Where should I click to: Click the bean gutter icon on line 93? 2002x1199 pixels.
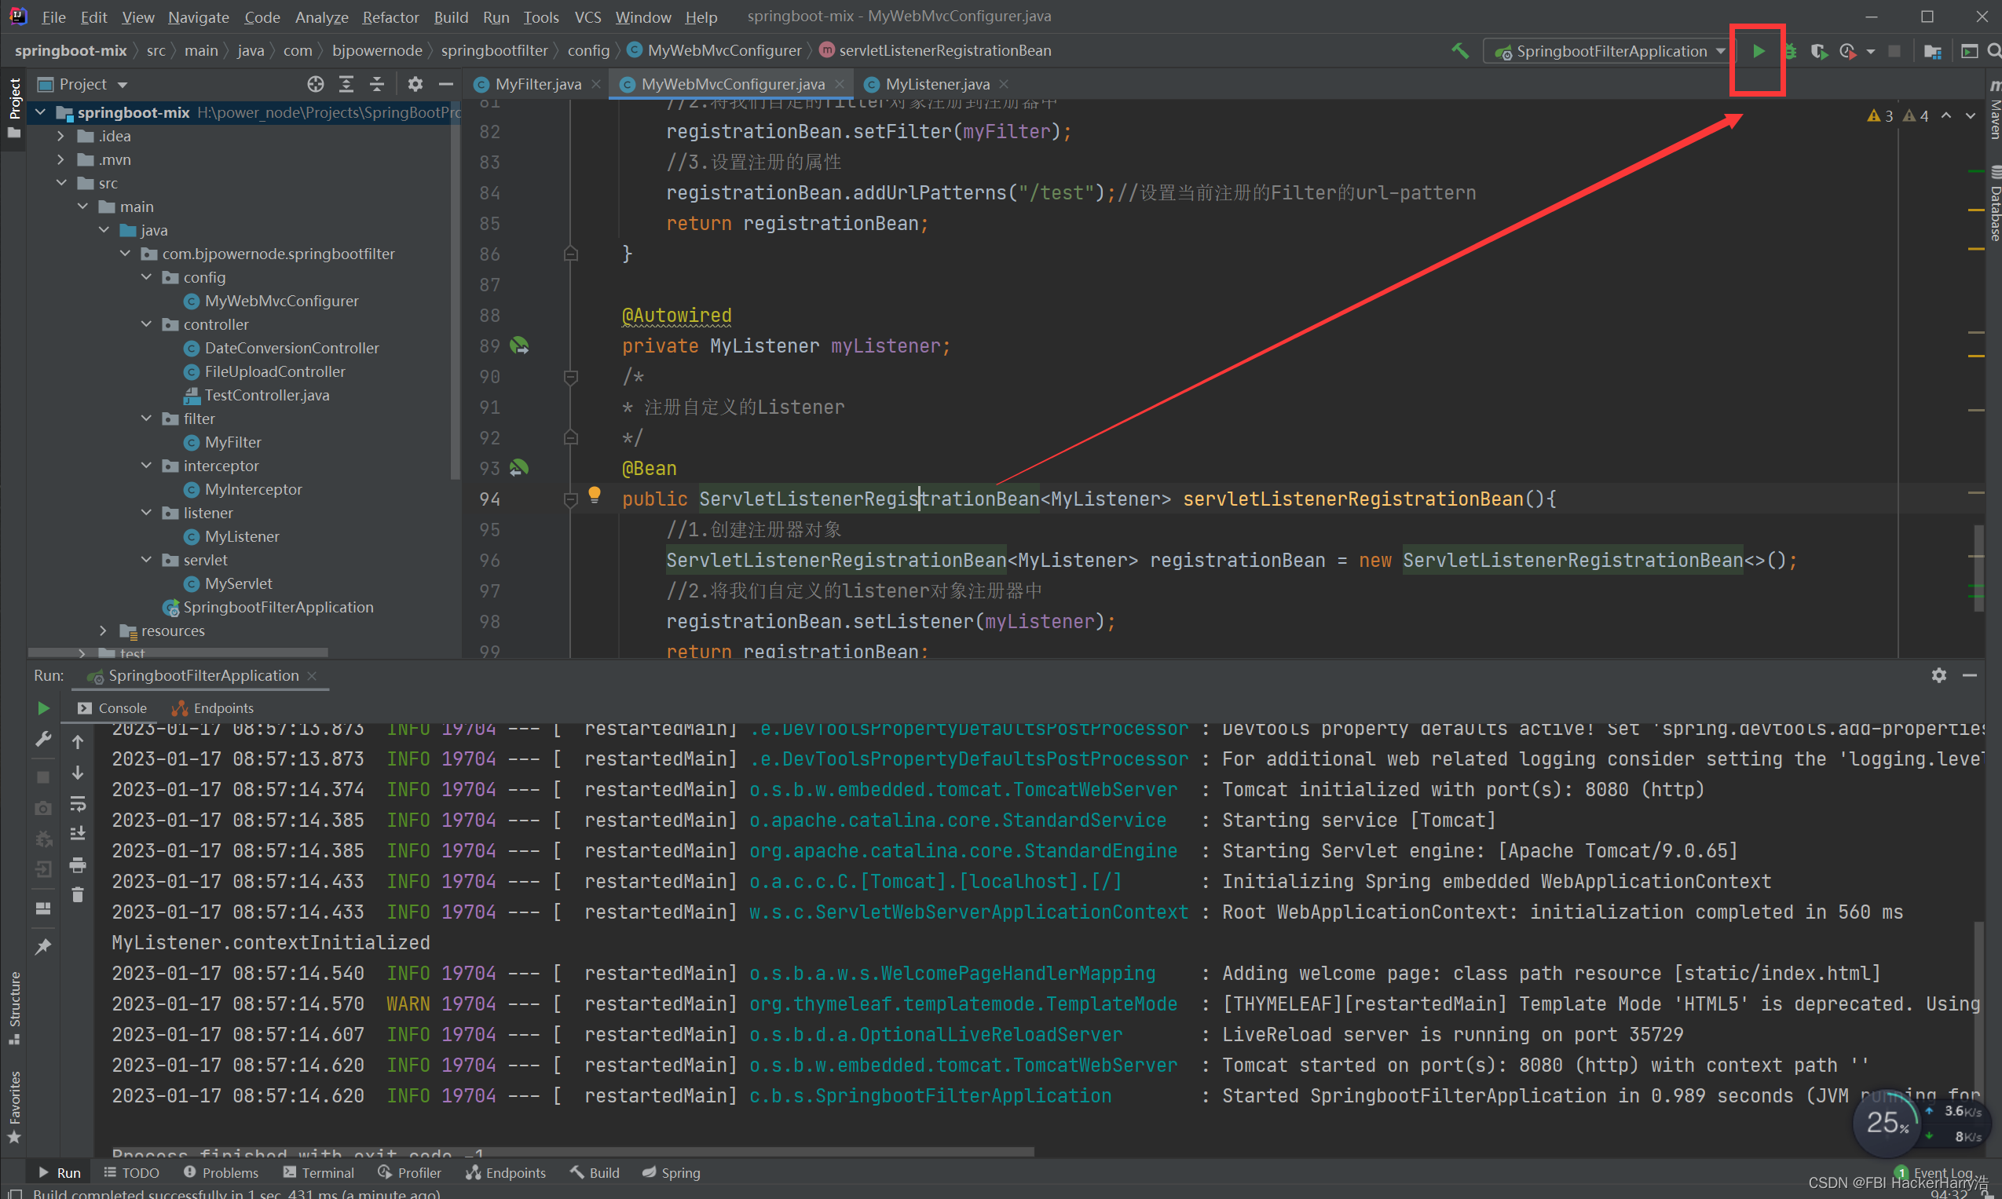tap(519, 468)
